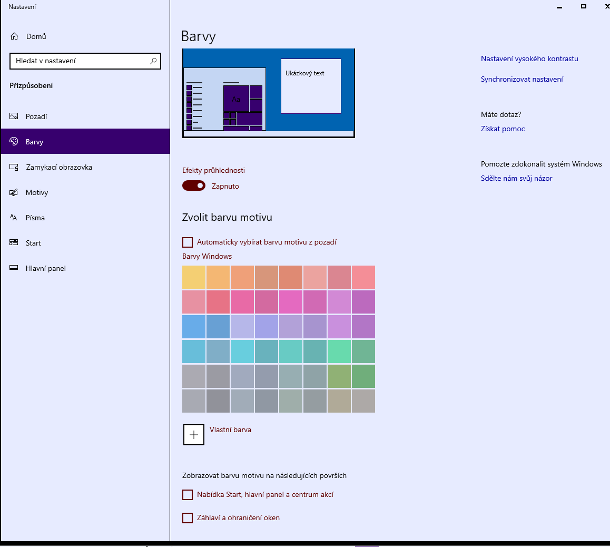Image resolution: width=610 pixels, height=547 pixels.
Task: Click the Start tiles icon in sidebar
Action: [14, 243]
